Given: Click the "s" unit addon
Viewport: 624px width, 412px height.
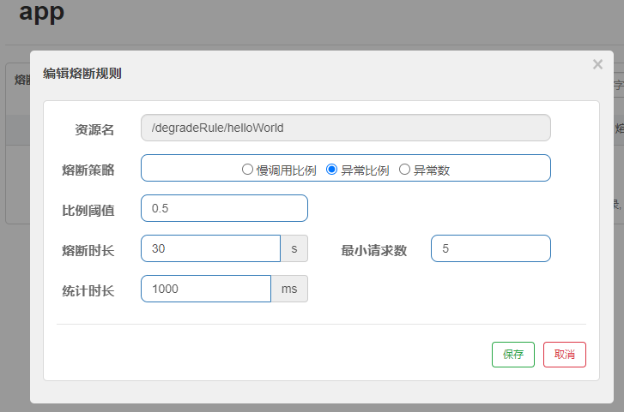Looking at the screenshot, I should 294,248.
